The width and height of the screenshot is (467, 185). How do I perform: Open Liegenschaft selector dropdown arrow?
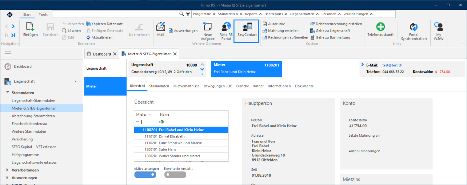[202, 74]
